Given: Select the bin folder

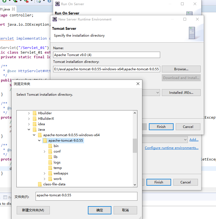Looking at the screenshot, I should 56,146.
